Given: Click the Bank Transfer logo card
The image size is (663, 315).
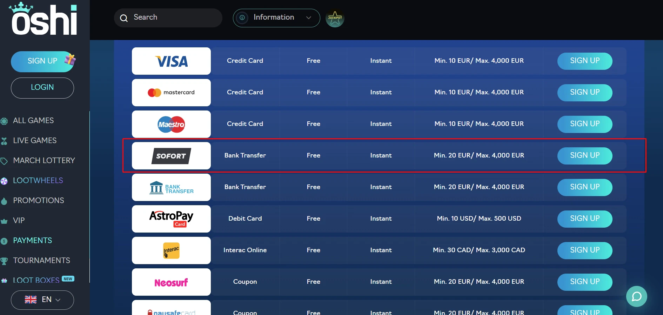Looking at the screenshot, I should tap(171, 187).
